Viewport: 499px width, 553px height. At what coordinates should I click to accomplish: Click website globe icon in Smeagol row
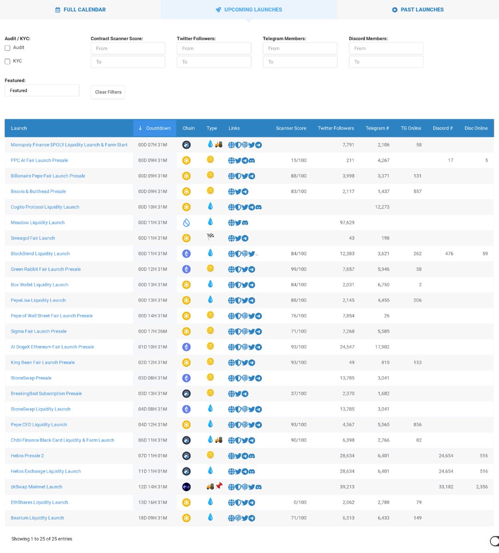pos(232,238)
